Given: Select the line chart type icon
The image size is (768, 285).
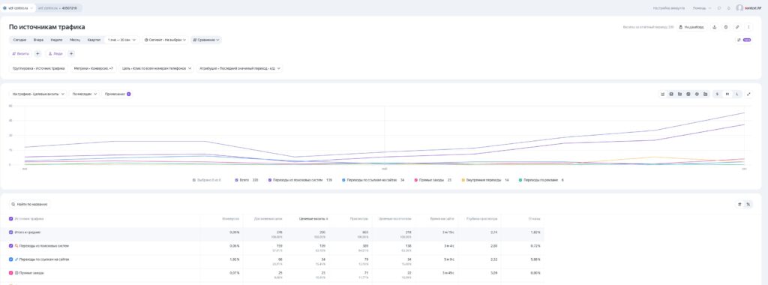Looking at the screenshot, I should pyautogui.click(x=663, y=94).
